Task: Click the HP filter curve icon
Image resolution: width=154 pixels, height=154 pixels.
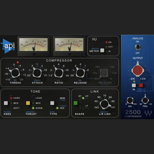Action: point(87,99)
